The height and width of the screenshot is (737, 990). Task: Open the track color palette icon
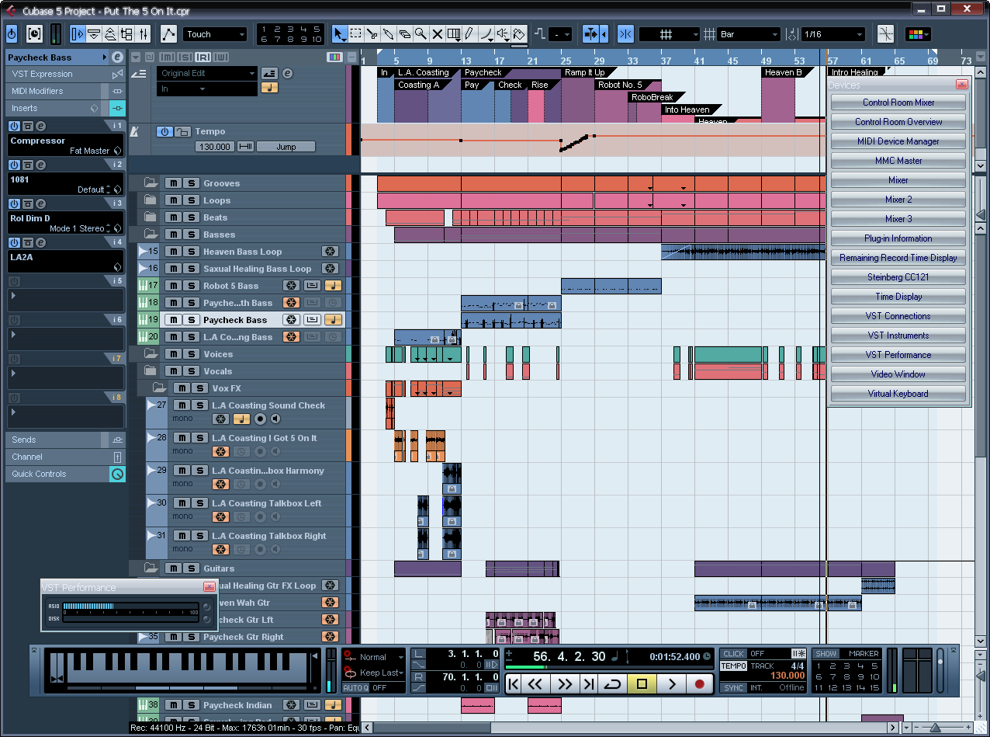[918, 34]
